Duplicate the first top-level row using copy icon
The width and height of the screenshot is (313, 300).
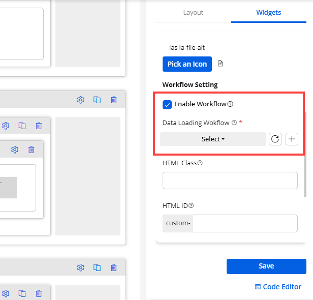[x=97, y=100]
